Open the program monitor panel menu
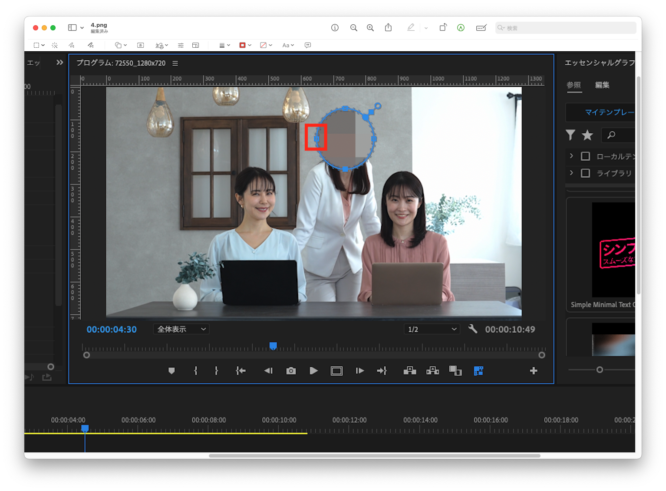 coord(175,63)
